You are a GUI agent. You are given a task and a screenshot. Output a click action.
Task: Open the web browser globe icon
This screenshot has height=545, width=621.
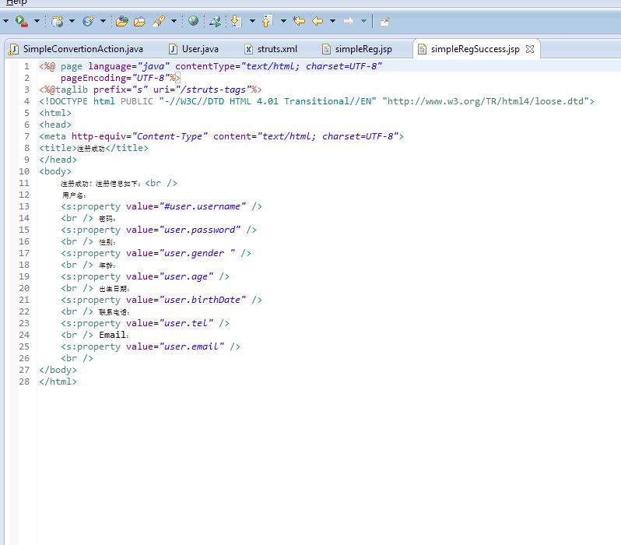click(x=193, y=20)
